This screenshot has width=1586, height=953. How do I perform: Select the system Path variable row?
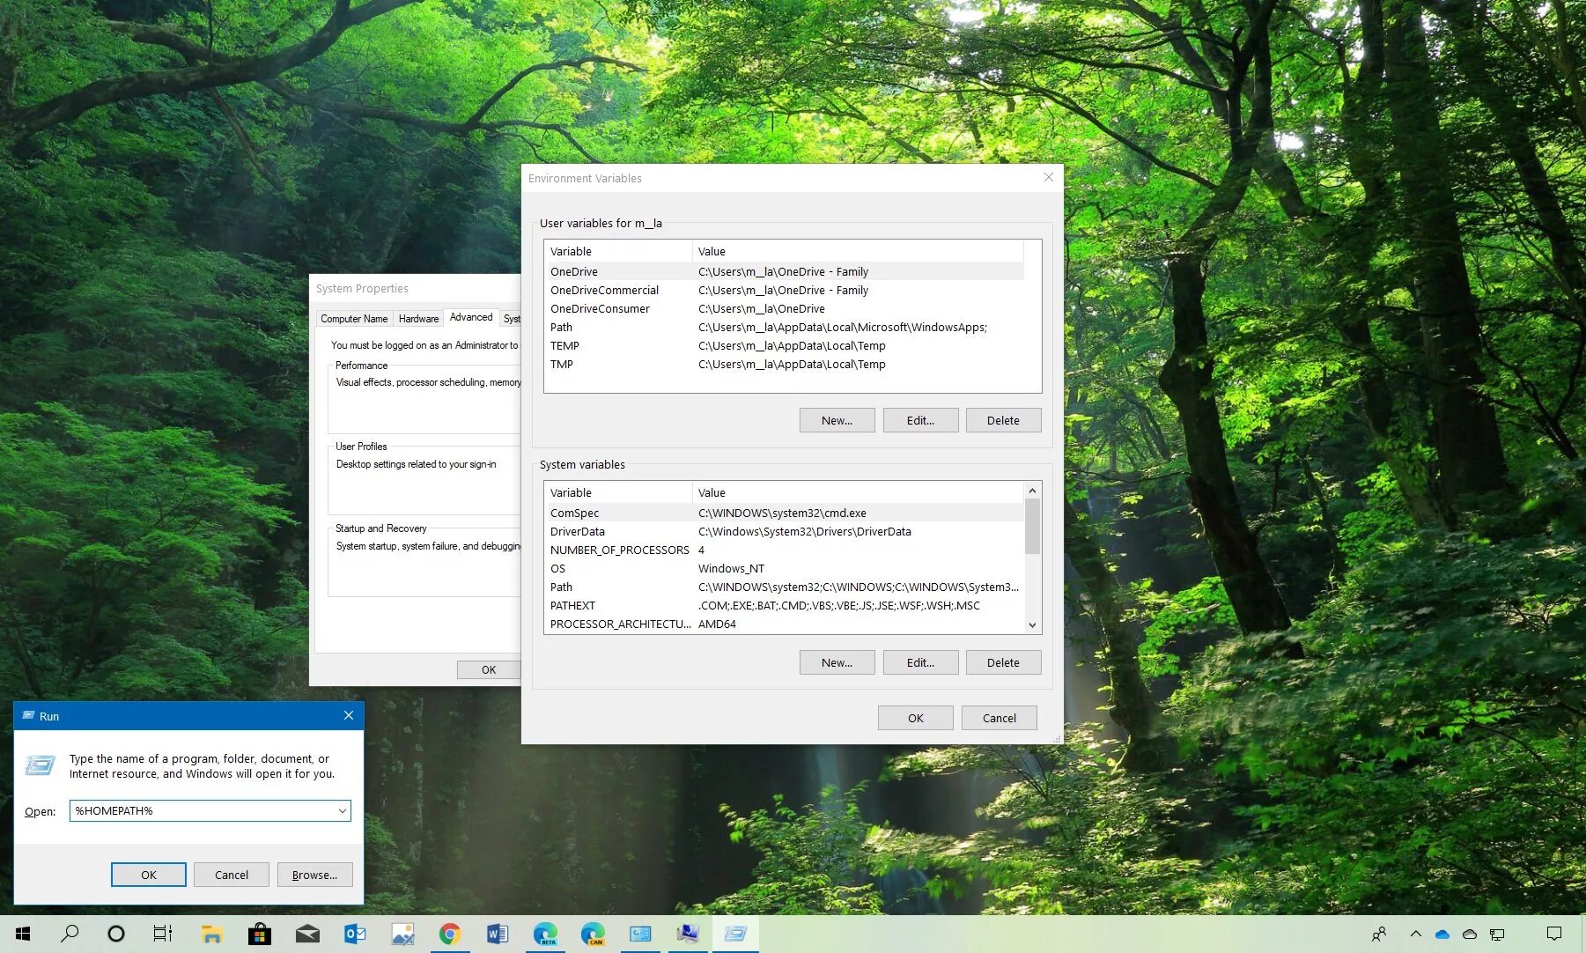tap(785, 587)
